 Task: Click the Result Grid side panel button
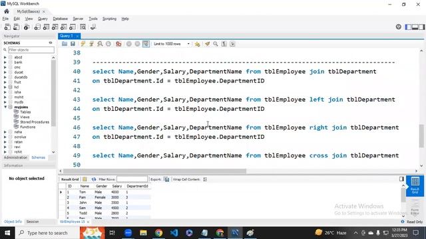[415, 185]
